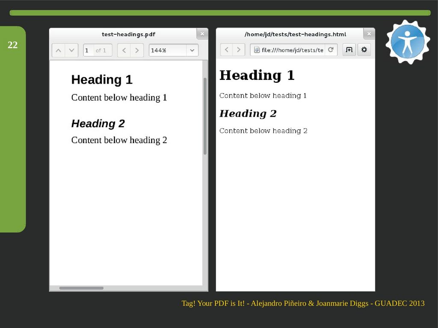The width and height of the screenshot is (438, 328).
Task: Expand the 144% zoom dropdown
Action: click(x=192, y=50)
